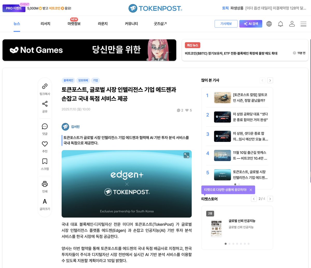Viewport: 311px width, 268px height.
Task: Open notifications bell icon
Action: [x=280, y=24]
